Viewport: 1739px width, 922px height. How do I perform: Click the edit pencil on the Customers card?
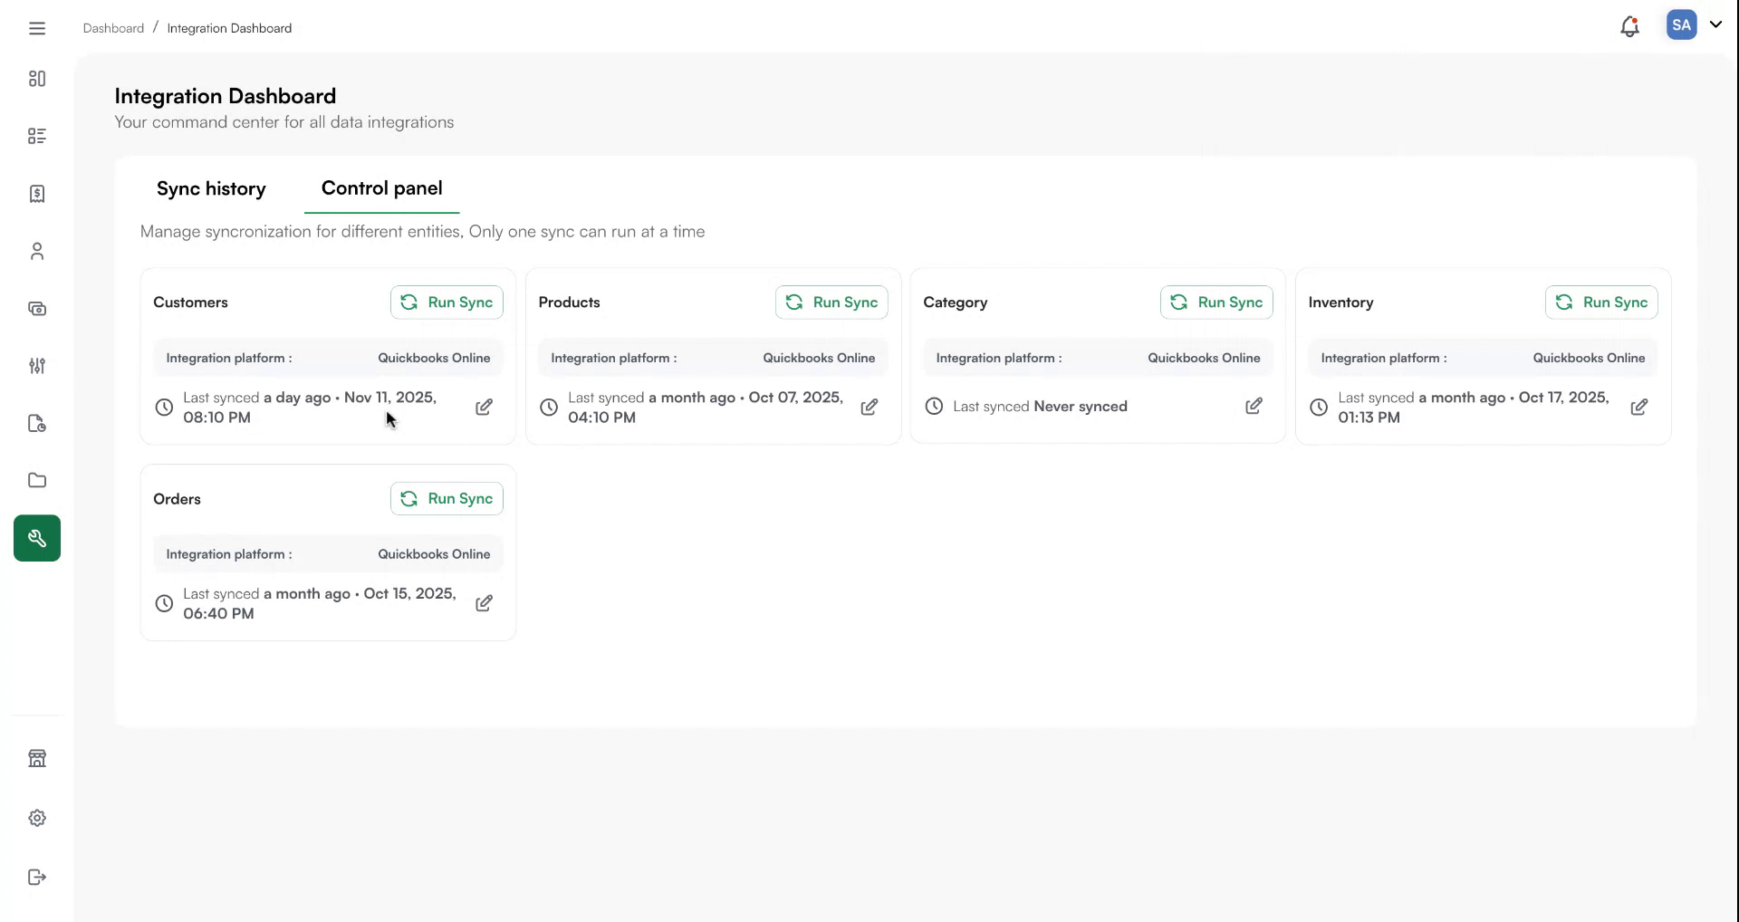(x=485, y=408)
